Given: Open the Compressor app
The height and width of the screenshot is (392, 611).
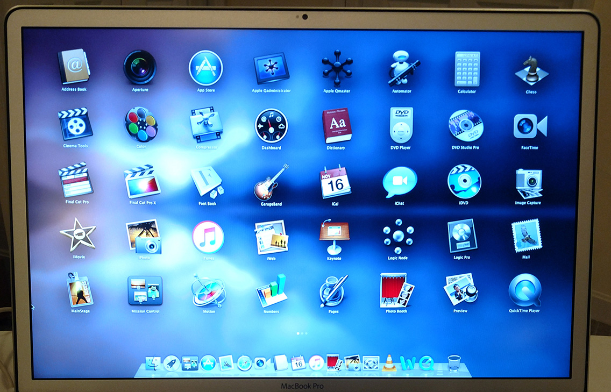Looking at the screenshot, I should [207, 125].
